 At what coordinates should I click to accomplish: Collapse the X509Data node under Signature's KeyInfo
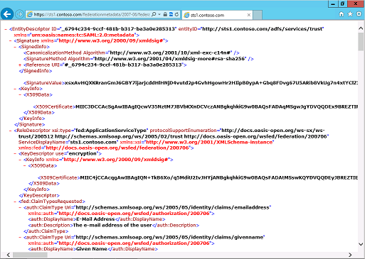pos(20,94)
